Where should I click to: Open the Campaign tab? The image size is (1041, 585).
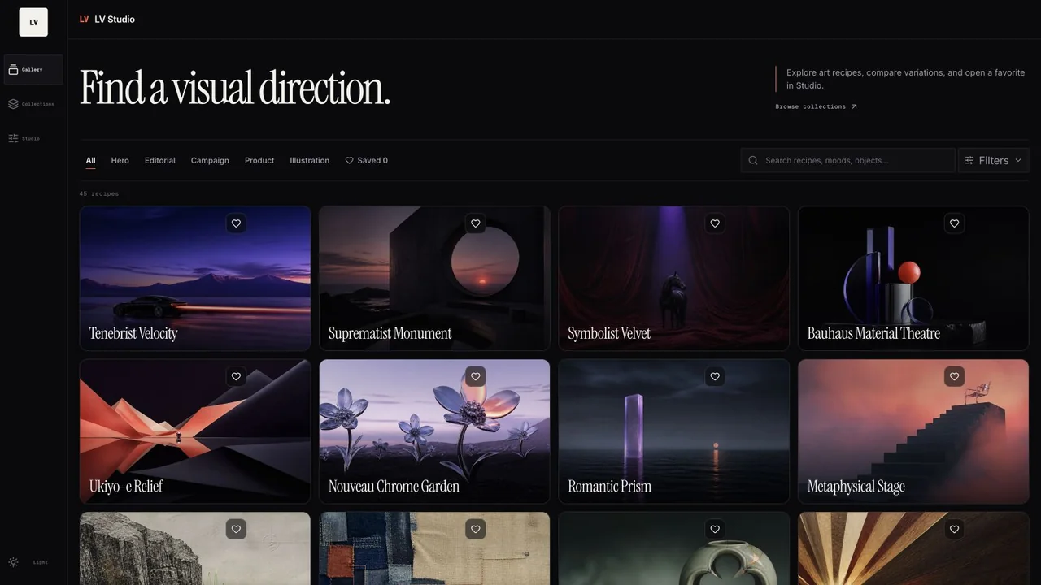[210, 161]
